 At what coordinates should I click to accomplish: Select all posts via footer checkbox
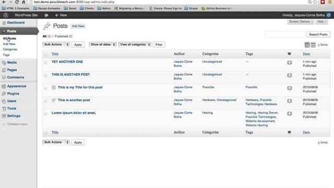tap(45, 132)
